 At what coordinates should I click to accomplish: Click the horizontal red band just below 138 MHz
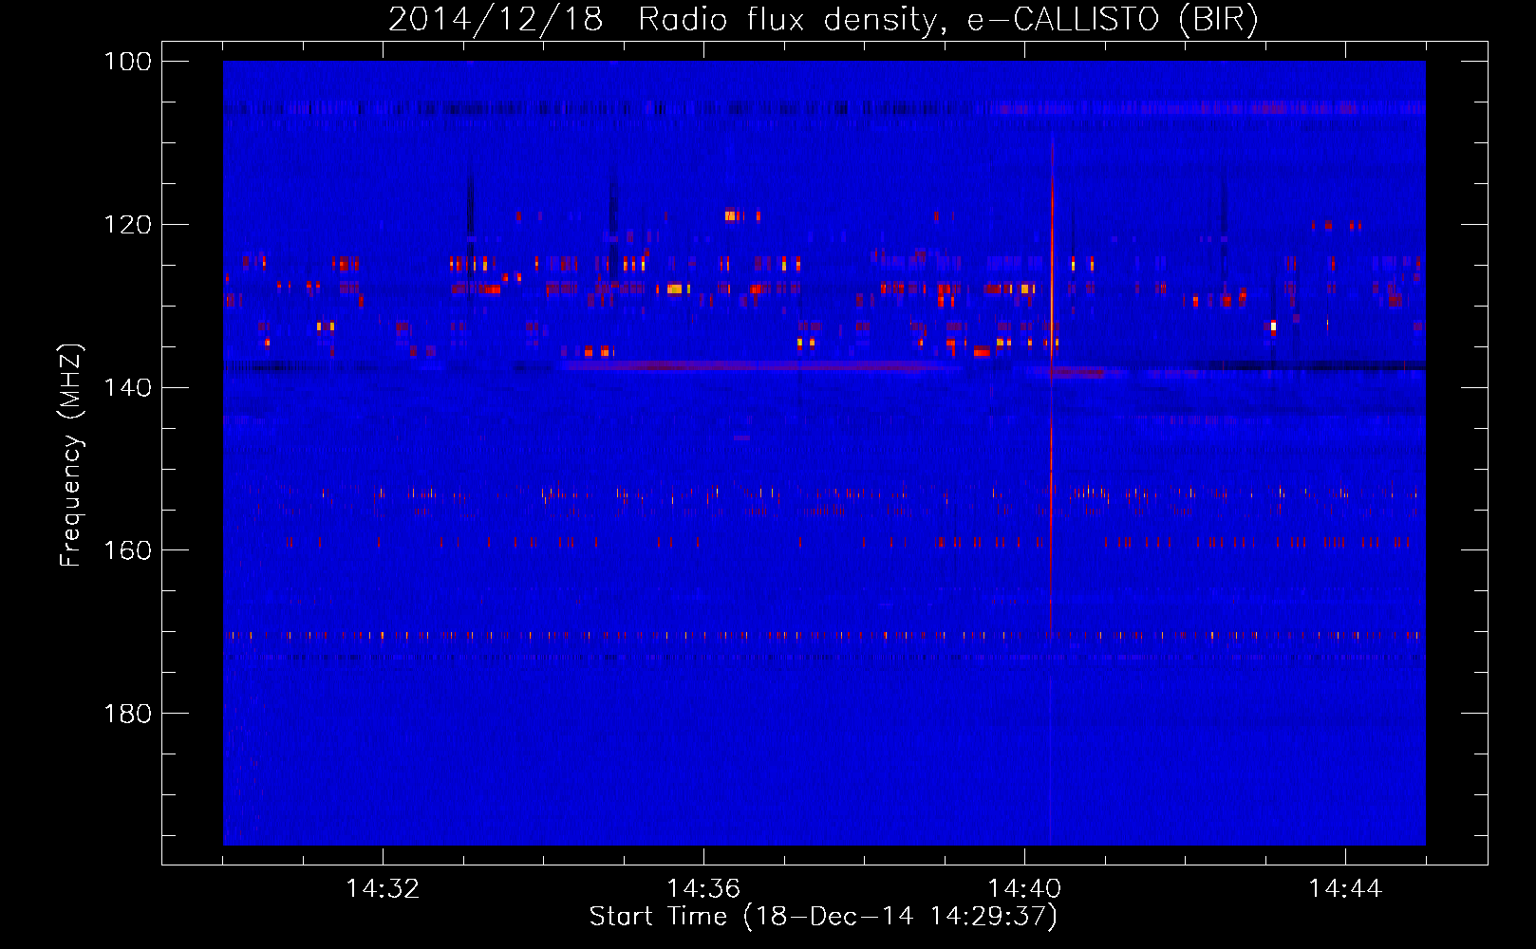click(759, 365)
